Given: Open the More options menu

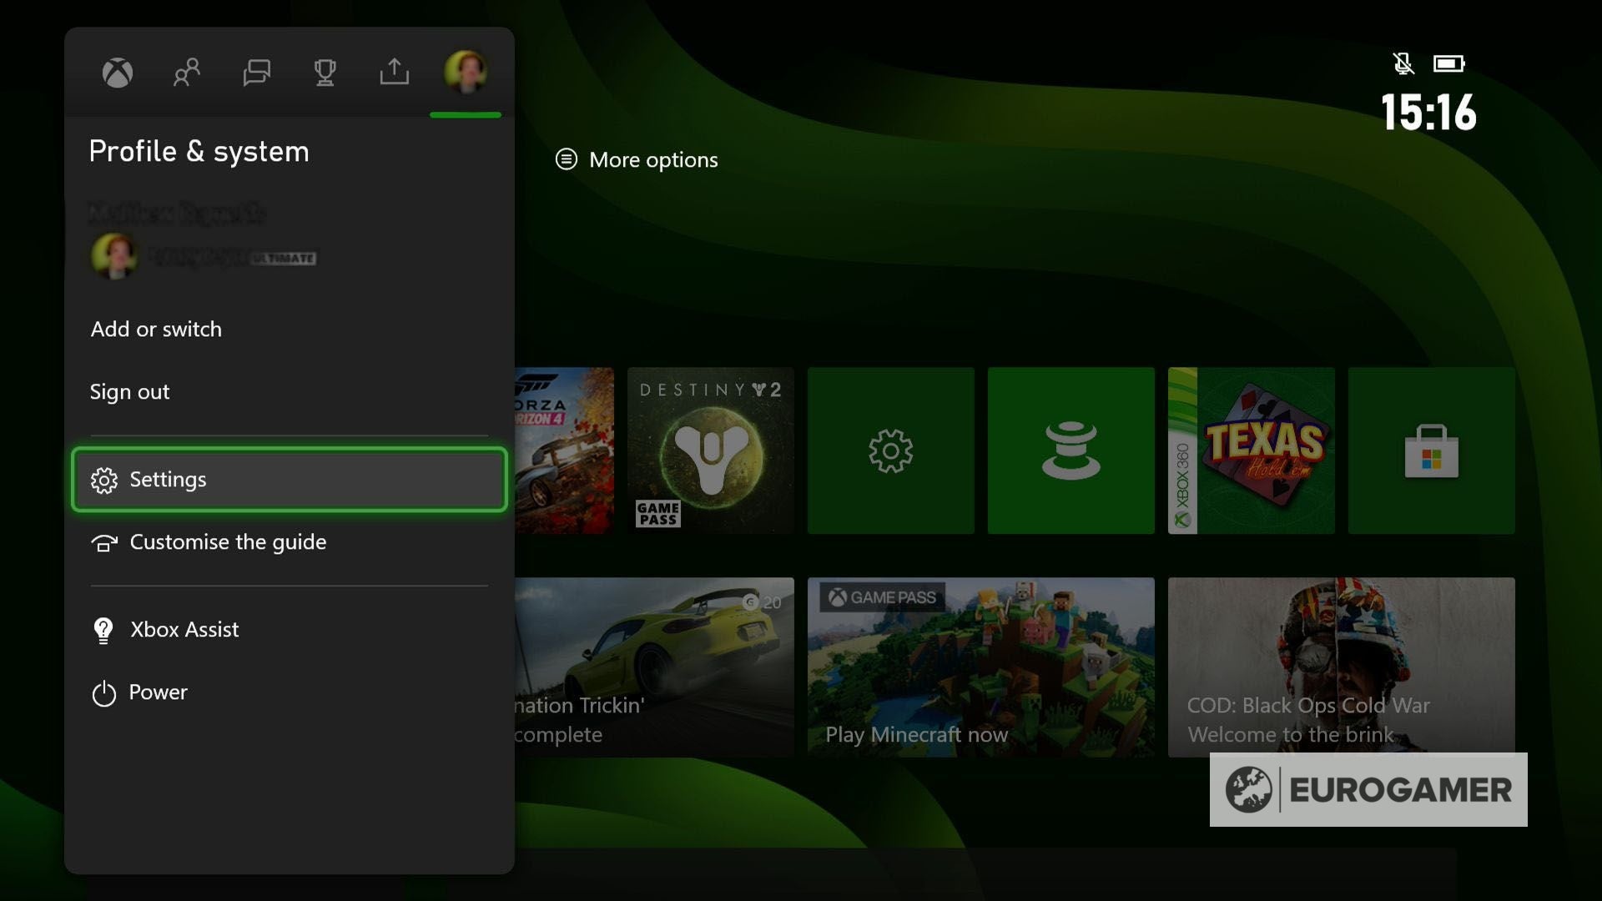Looking at the screenshot, I should pos(637,159).
